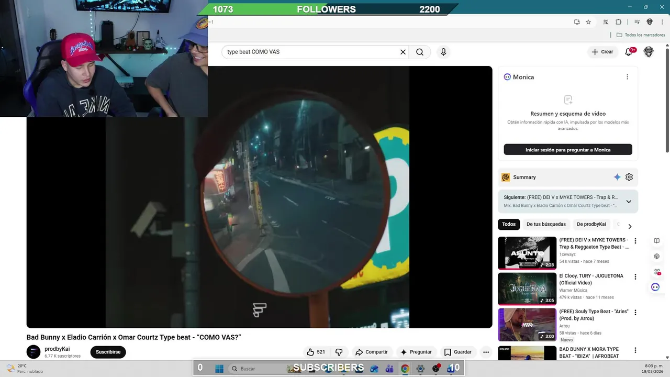The image size is (670, 377).
Task: Open Todos los marcadores folder
Action: pos(641,35)
